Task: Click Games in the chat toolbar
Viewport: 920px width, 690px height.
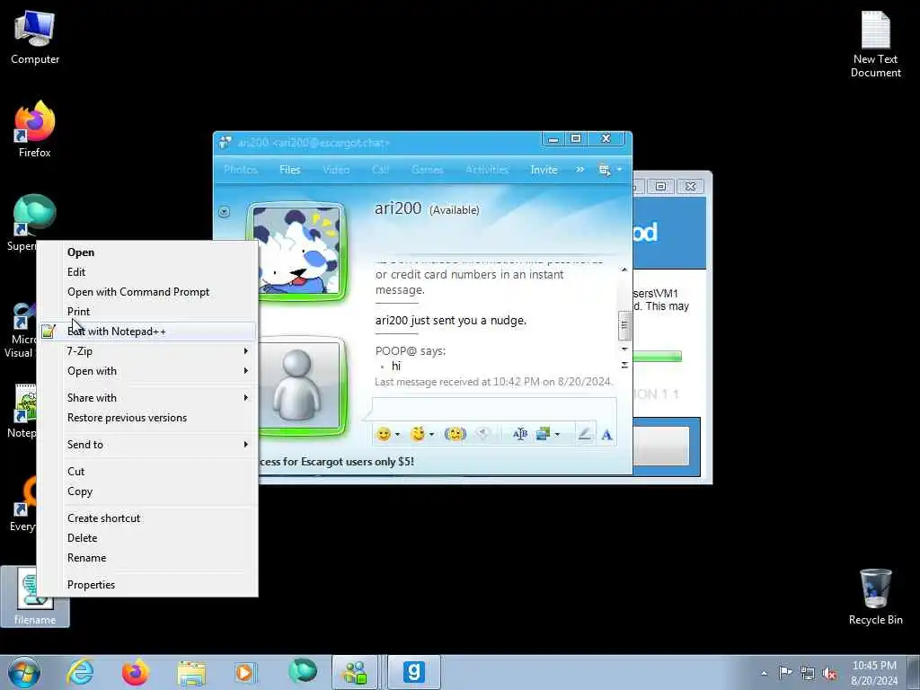Action: click(x=427, y=170)
